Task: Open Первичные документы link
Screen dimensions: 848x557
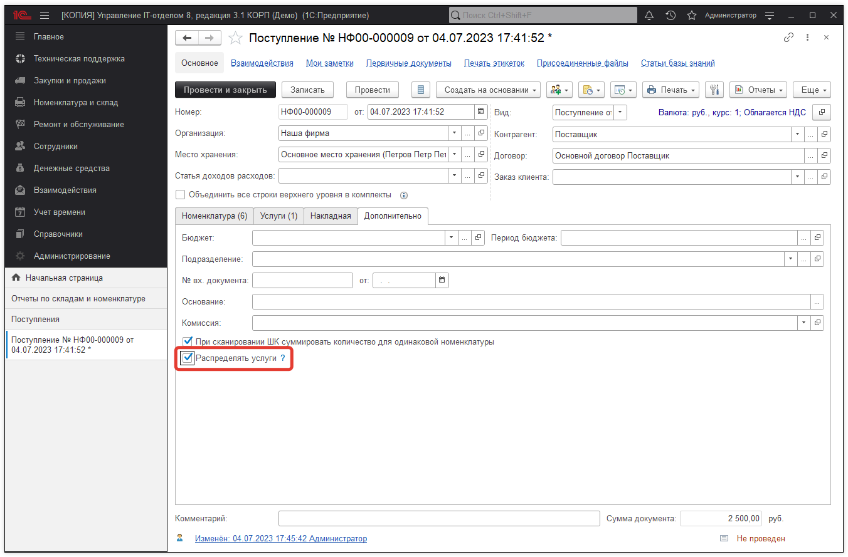Action: tap(408, 63)
